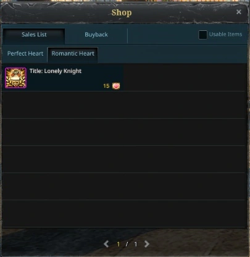
Task: Click the slash separator between page numbers
Action: point(127,244)
